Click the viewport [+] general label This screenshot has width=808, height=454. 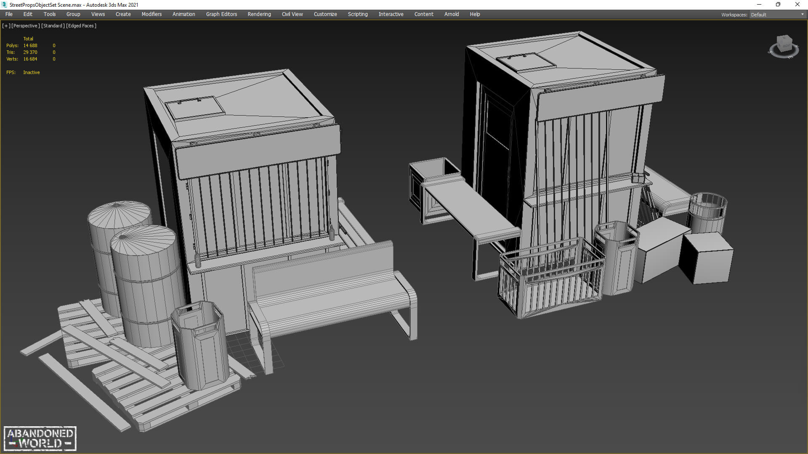6,26
